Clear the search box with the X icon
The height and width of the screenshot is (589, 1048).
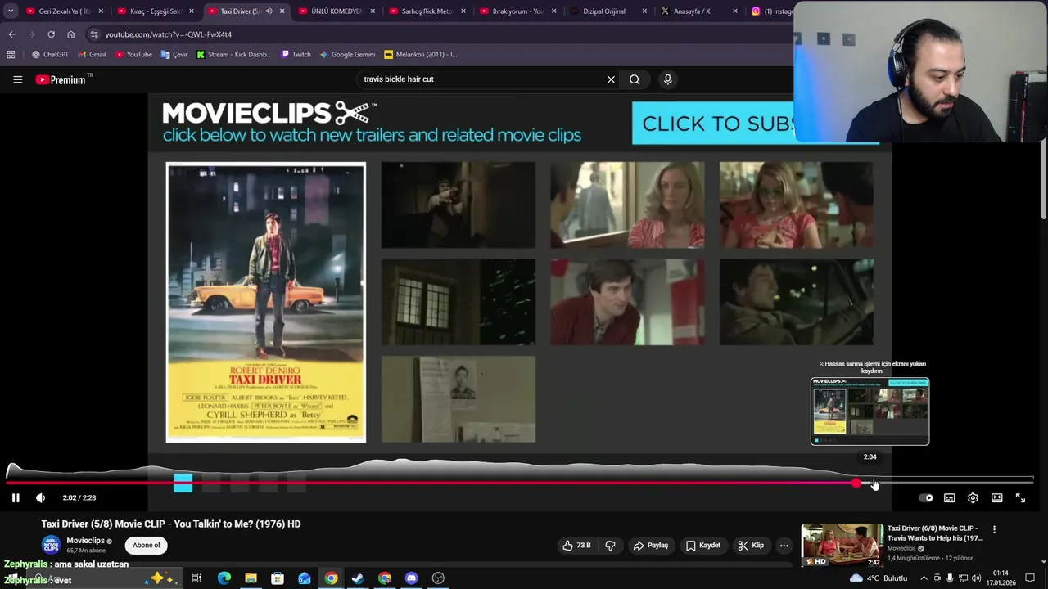tap(611, 79)
